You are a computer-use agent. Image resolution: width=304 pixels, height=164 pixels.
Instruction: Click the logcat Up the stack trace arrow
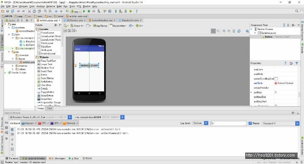pos(12,140)
